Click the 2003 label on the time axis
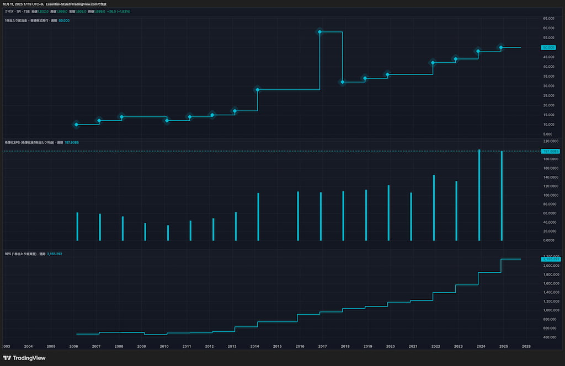 (x=6, y=346)
